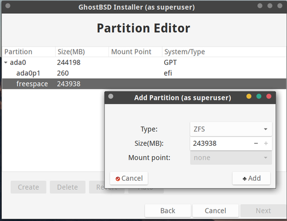Close Add Partition dialog with red dot
This screenshot has width=287, height=221.
click(269, 96)
